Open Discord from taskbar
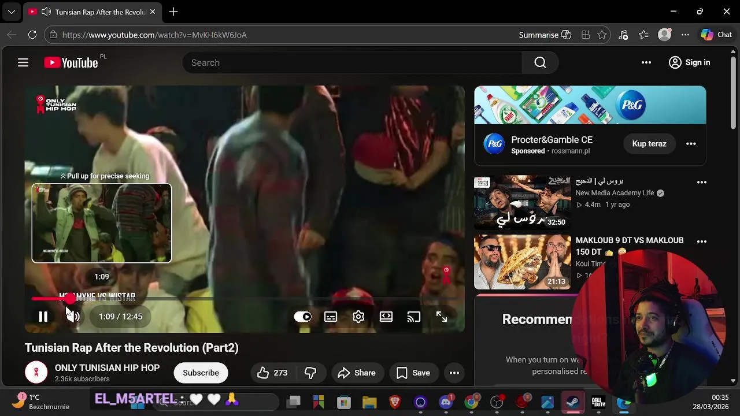The image size is (740, 416). tap(446, 402)
